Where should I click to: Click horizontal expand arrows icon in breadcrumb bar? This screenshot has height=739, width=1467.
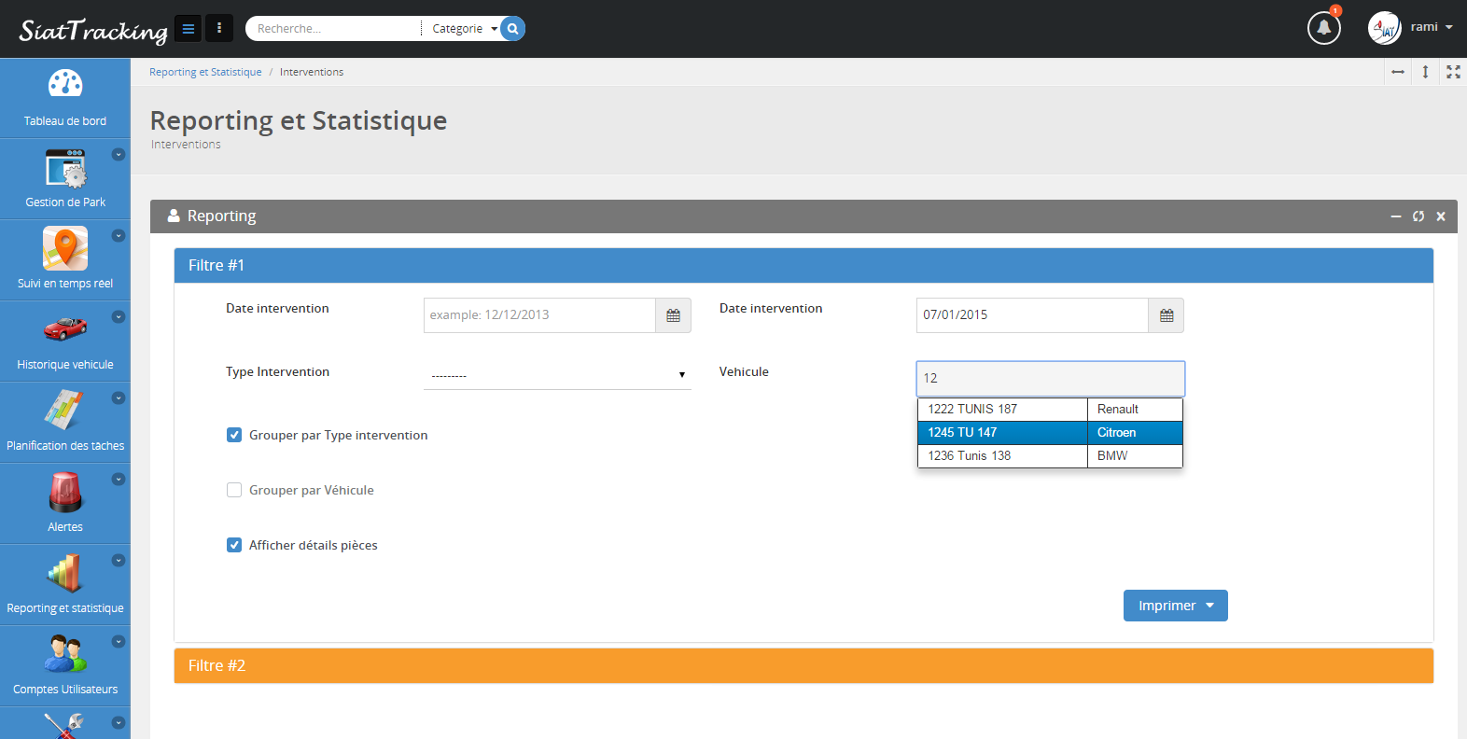[x=1398, y=72]
